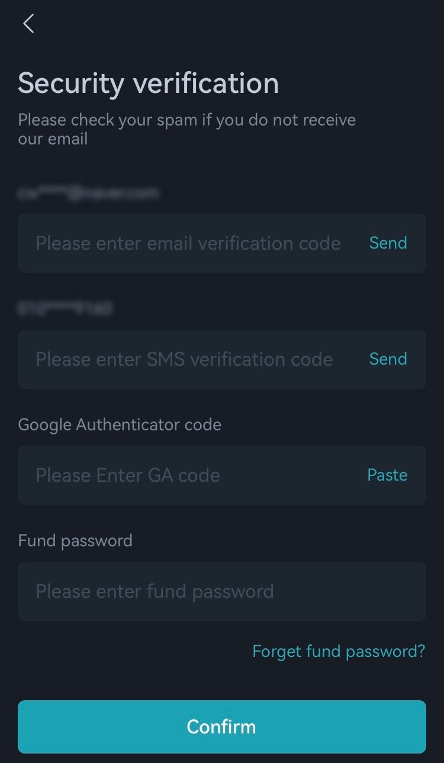444x763 pixels.
Task: Tap the back arrow icon
Action: click(28, 24)
